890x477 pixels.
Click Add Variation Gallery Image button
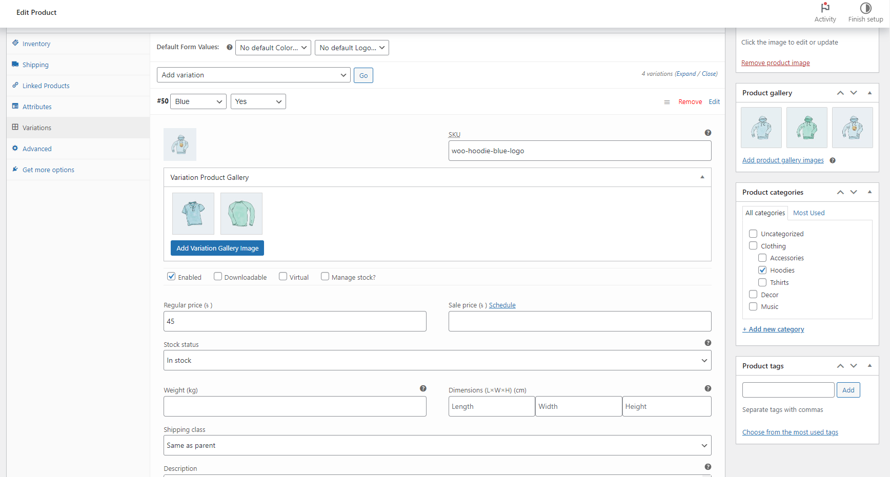click(217, 248)
